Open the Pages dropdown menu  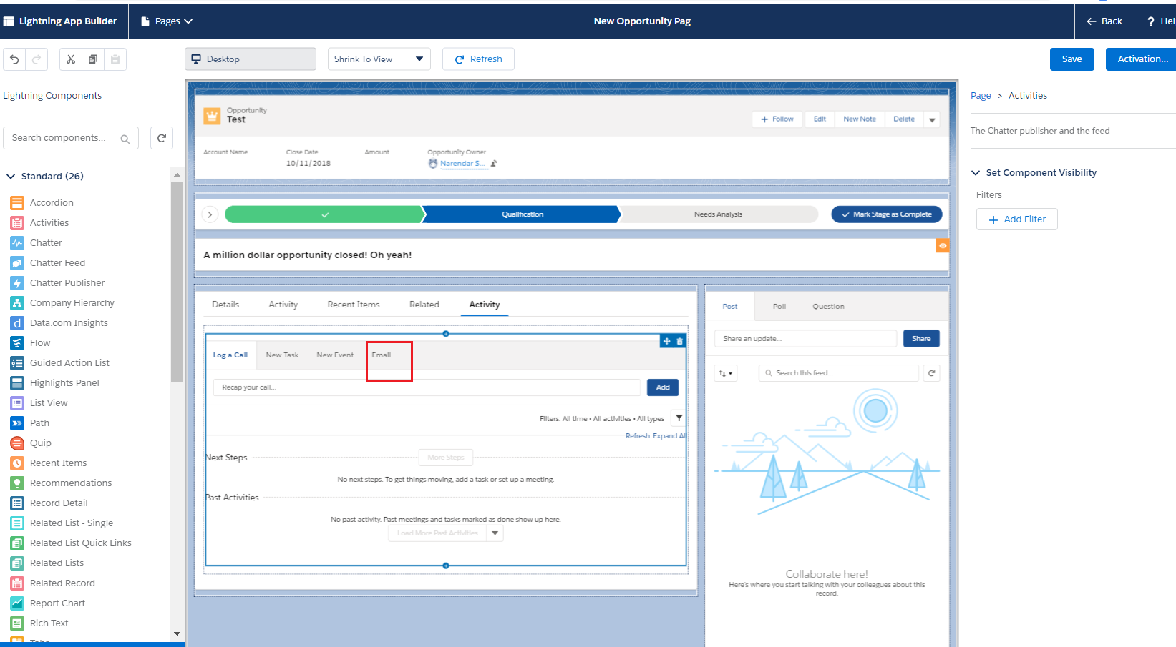[168, 21]
